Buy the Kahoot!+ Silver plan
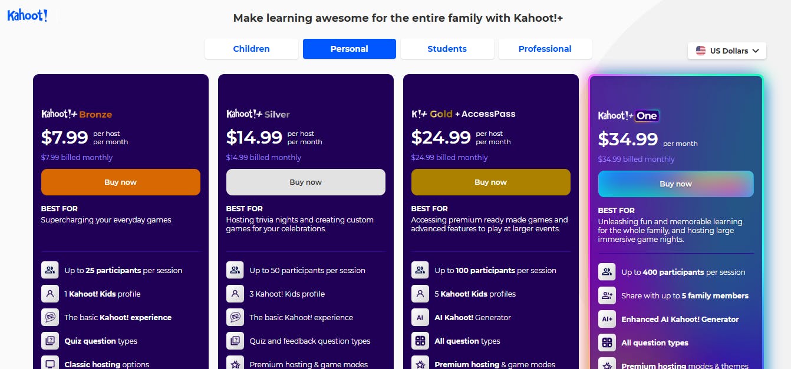The image size is (791, 369). pos(305,182)
